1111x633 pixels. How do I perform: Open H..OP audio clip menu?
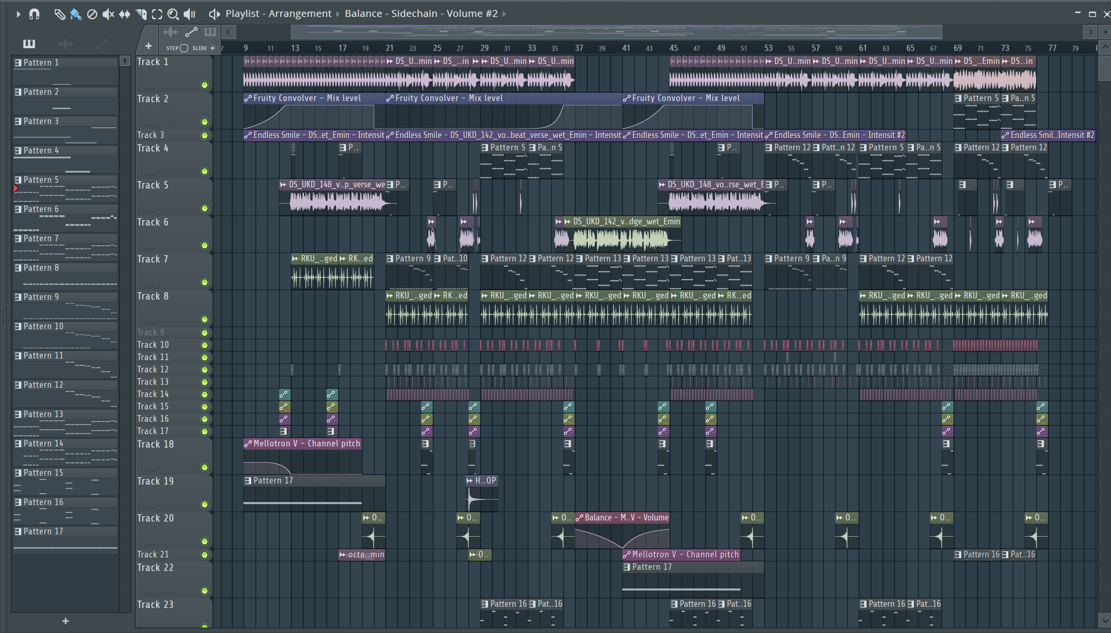coord(470,481)
